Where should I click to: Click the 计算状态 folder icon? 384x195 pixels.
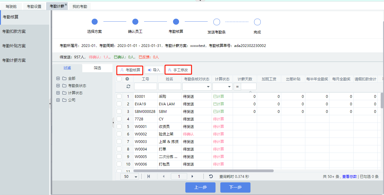pyautogui.click(x=64, y=93)
